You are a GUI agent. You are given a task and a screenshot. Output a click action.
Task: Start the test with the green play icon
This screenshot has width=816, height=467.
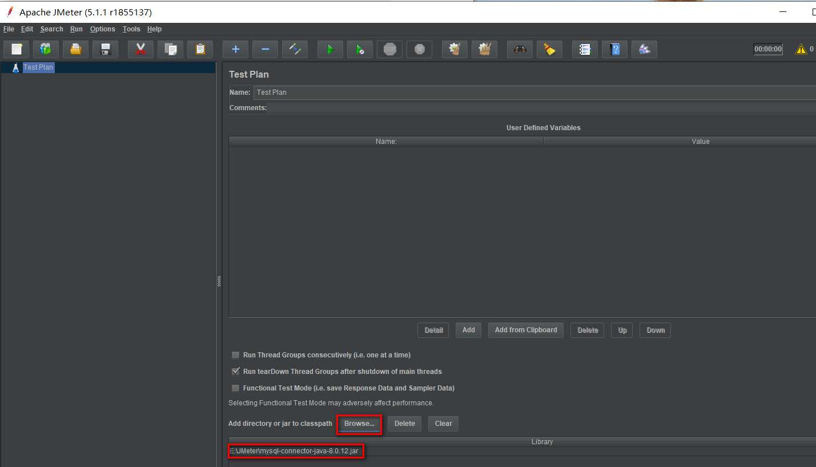[330, 49]
